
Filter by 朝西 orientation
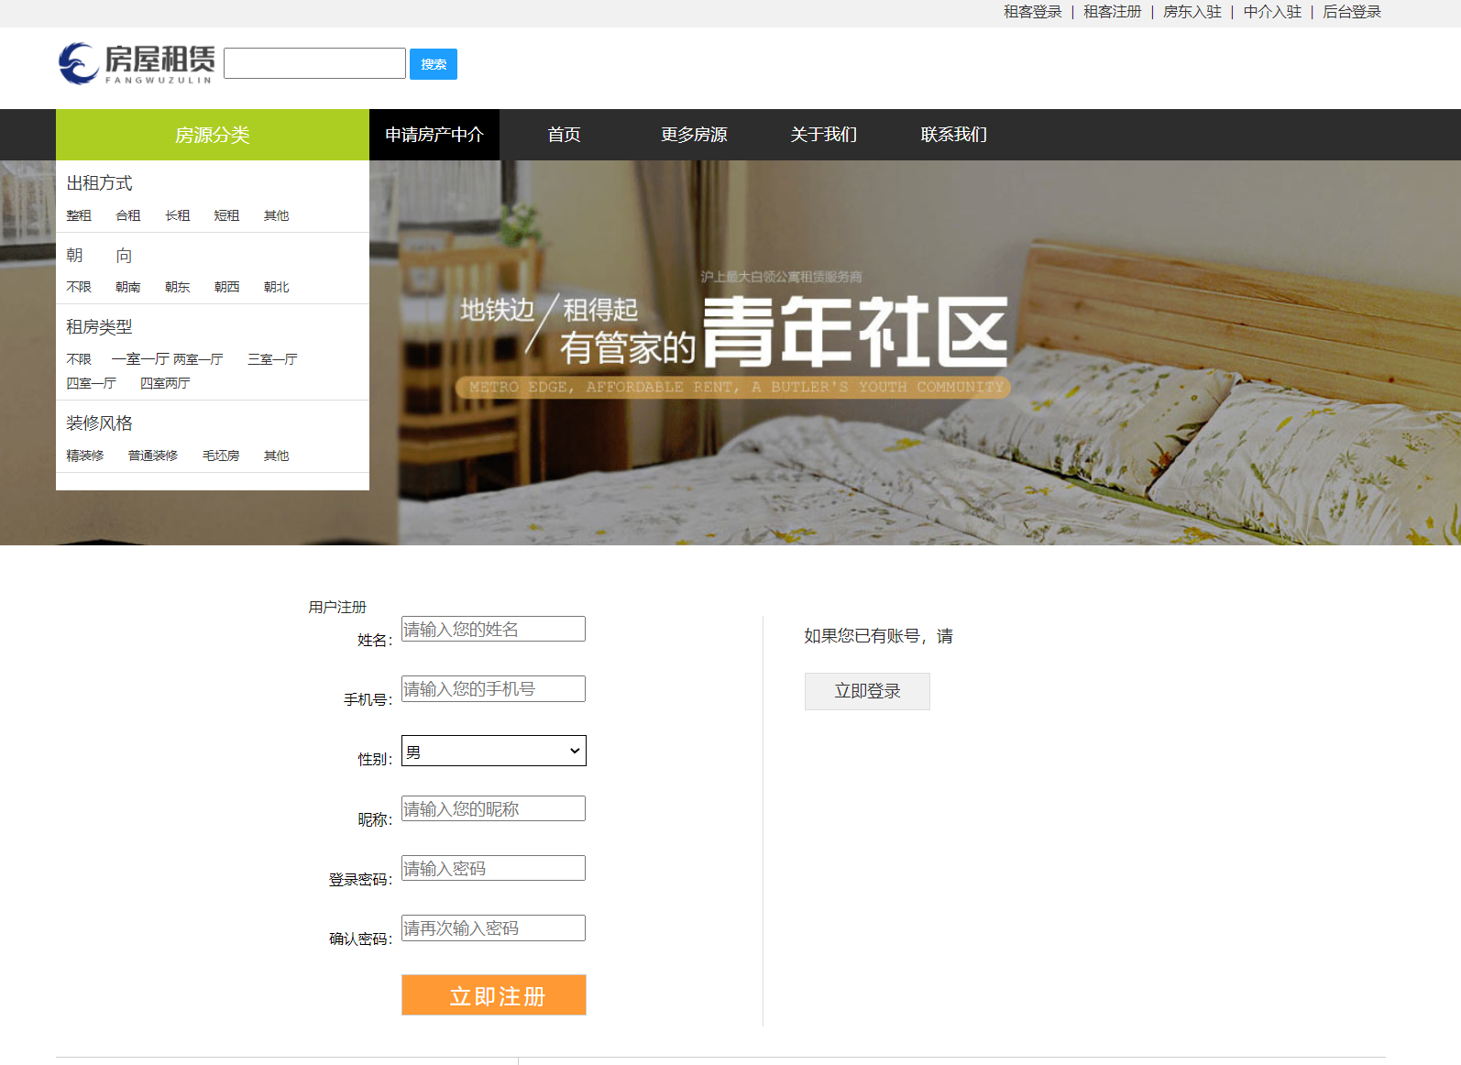pyautogui.click(x=226, y=287)
